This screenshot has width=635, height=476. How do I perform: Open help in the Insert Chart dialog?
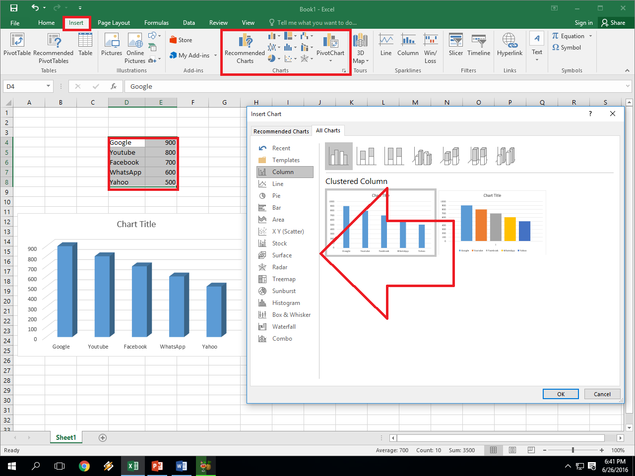(x=590, y=114)
